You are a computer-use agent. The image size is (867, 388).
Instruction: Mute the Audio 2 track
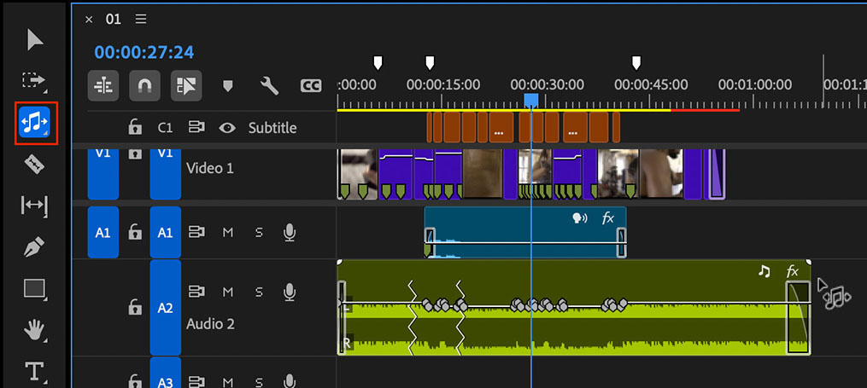228,292
